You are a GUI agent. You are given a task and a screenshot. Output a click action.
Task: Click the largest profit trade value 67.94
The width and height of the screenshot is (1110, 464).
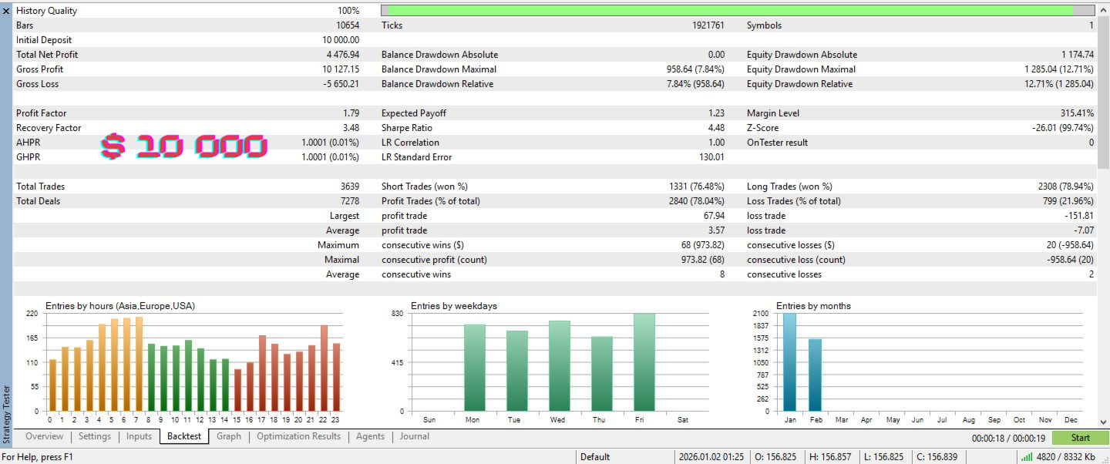[714, 216]
